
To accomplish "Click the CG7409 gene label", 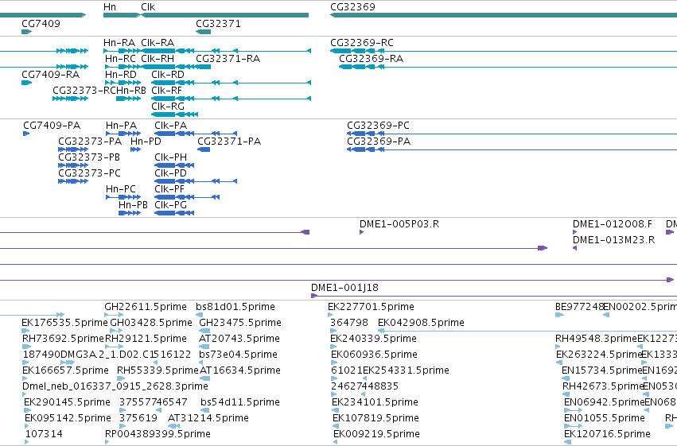I will 41,24.
